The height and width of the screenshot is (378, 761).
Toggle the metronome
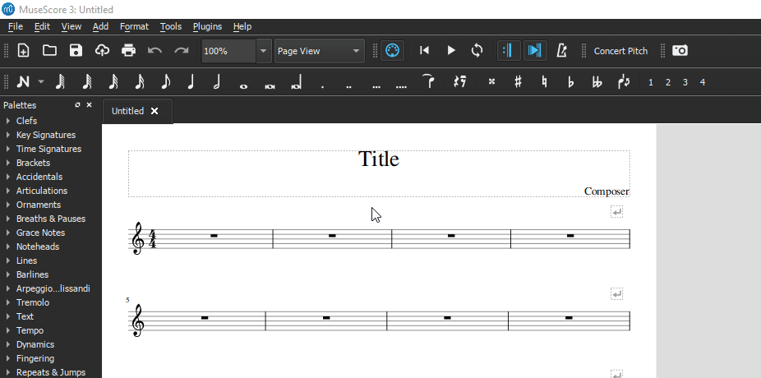(x=561, y=50)
